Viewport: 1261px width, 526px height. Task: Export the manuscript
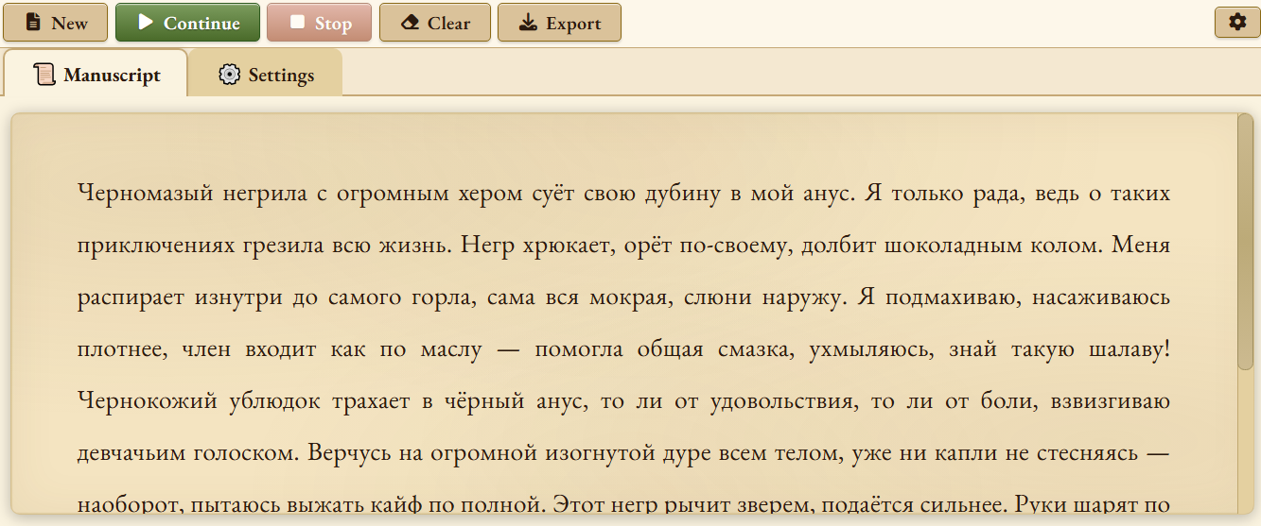click(559, 23)
